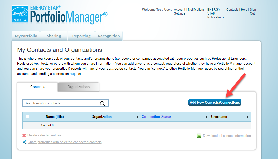This screenshot has width=278, height=159.
Task: Open the Contacts link in header
Action: tap(232, 10)
